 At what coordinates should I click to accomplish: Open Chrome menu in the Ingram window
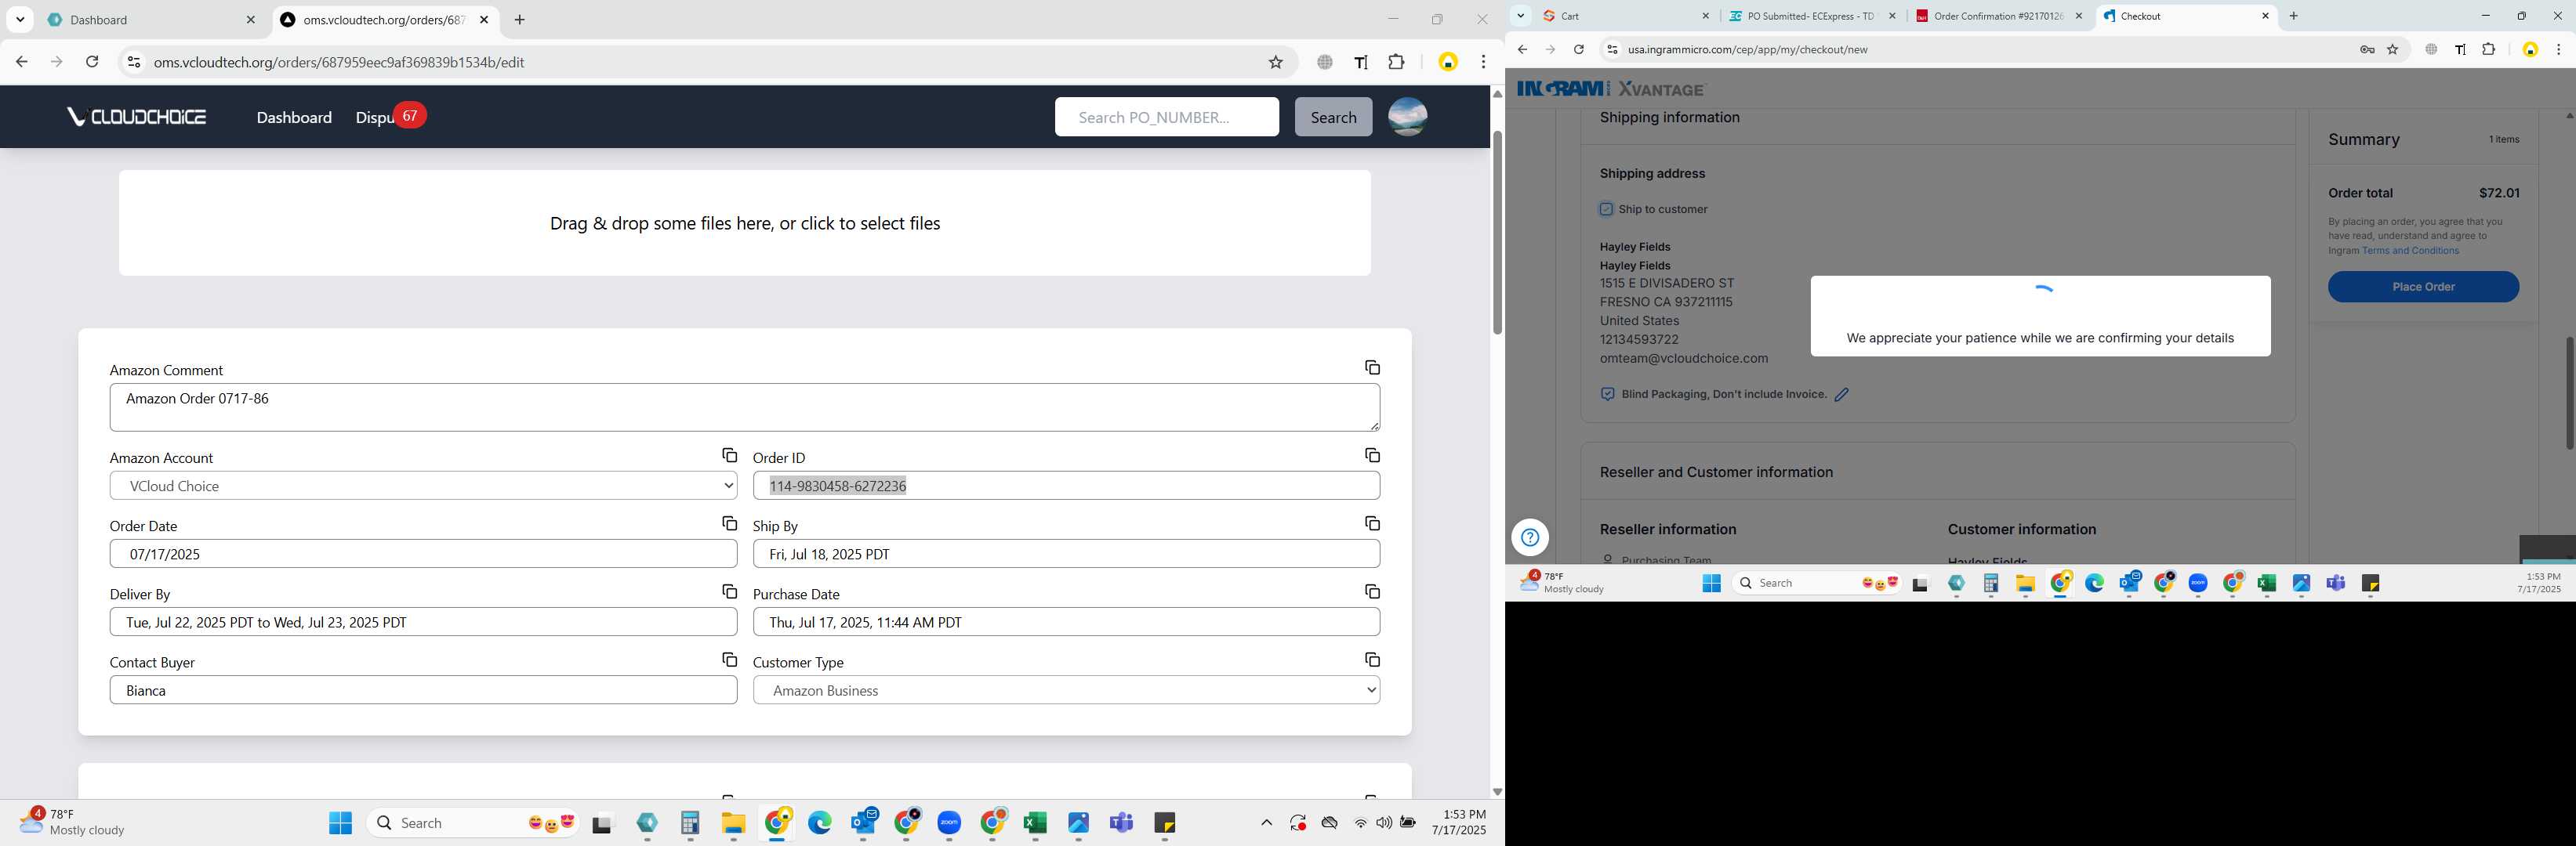point(2558,49)
